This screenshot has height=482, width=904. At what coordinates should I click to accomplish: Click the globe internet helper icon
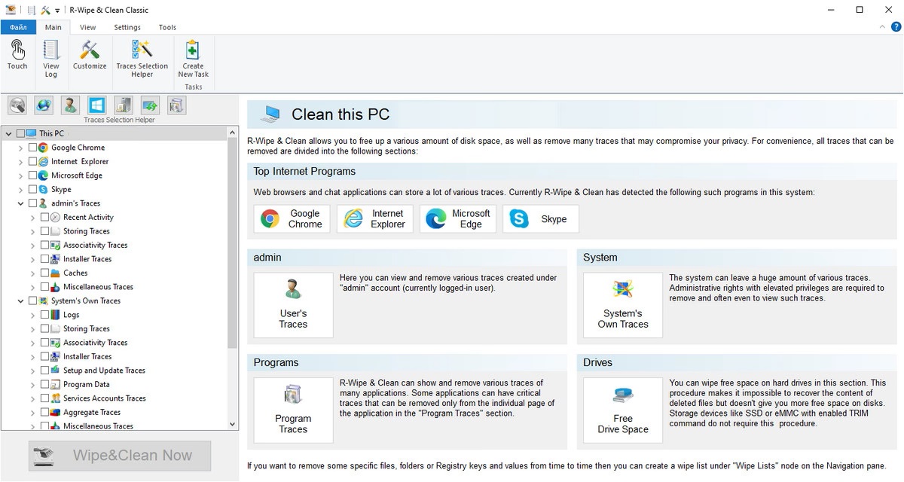coord(44,105)
